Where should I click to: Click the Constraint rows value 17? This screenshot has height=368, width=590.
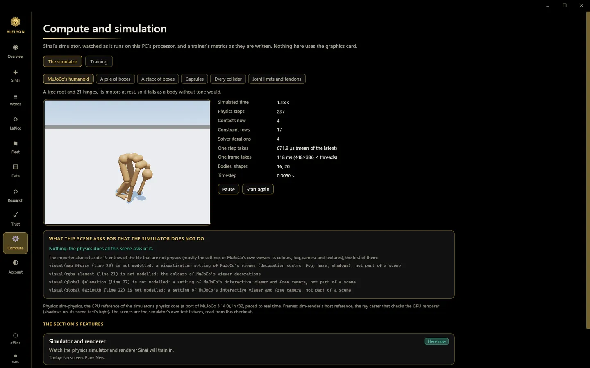279,130
